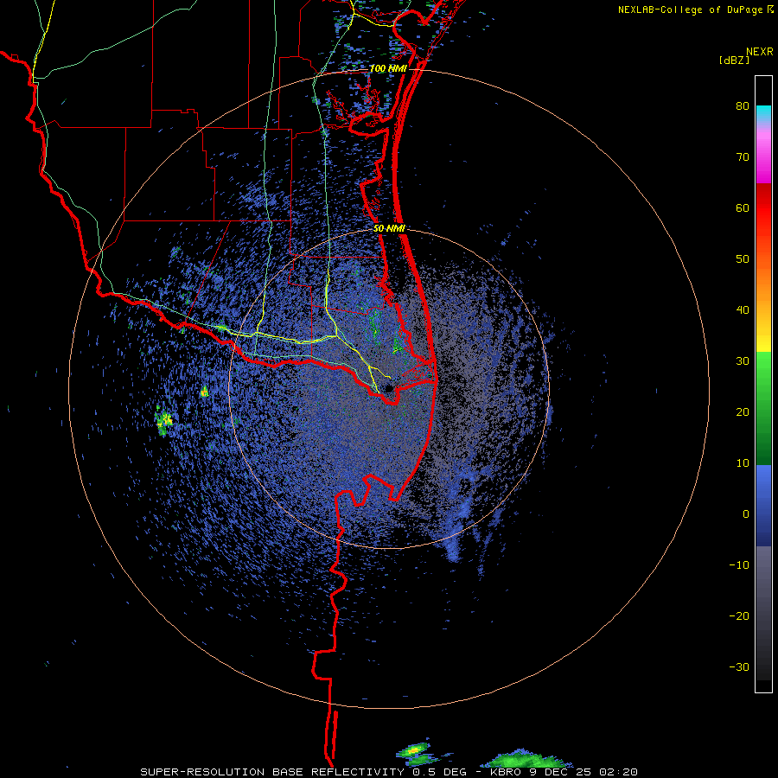This screenshot has height=778, width=778.
Task: Click the yellow-orange storm cell west of radar
Action: click(x=165, y=421)
